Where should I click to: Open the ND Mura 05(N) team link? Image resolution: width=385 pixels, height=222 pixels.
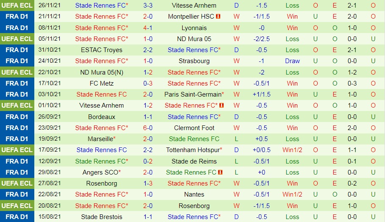(x=101, y=72)
